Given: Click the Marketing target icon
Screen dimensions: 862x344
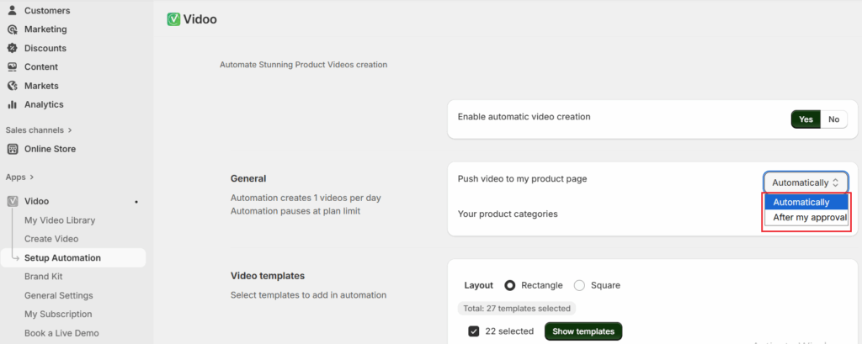Looking at the screenshot, I should coord(12,29).
